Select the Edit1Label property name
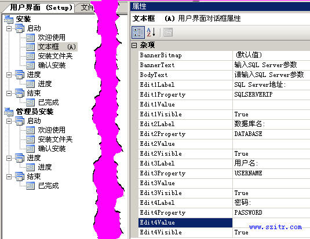The width and height of the screenshot is (310, 239). [157, 84]
